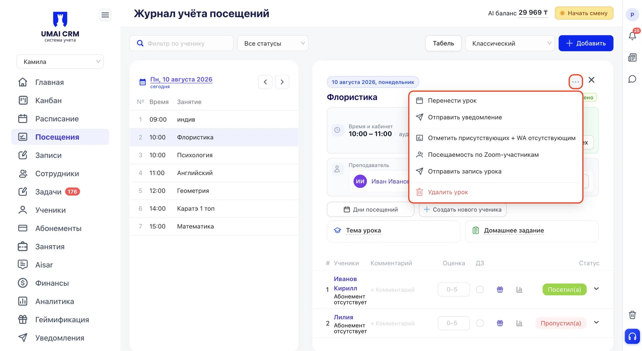This screenshot has width=642, height=351.
Task: Close the lesson details panel
Action: coord(592,80)
